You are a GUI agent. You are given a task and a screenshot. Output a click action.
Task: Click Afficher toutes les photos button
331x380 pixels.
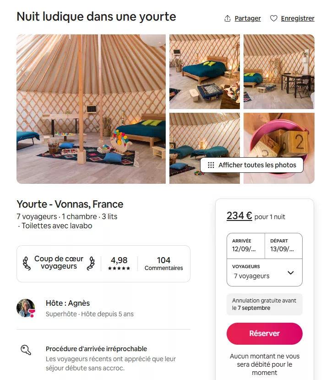[x=252, y=165]
